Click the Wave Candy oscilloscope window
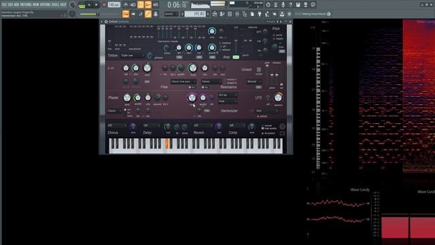Image resolution: width=435 pixels, height=245 pixels. click(338, 212)
